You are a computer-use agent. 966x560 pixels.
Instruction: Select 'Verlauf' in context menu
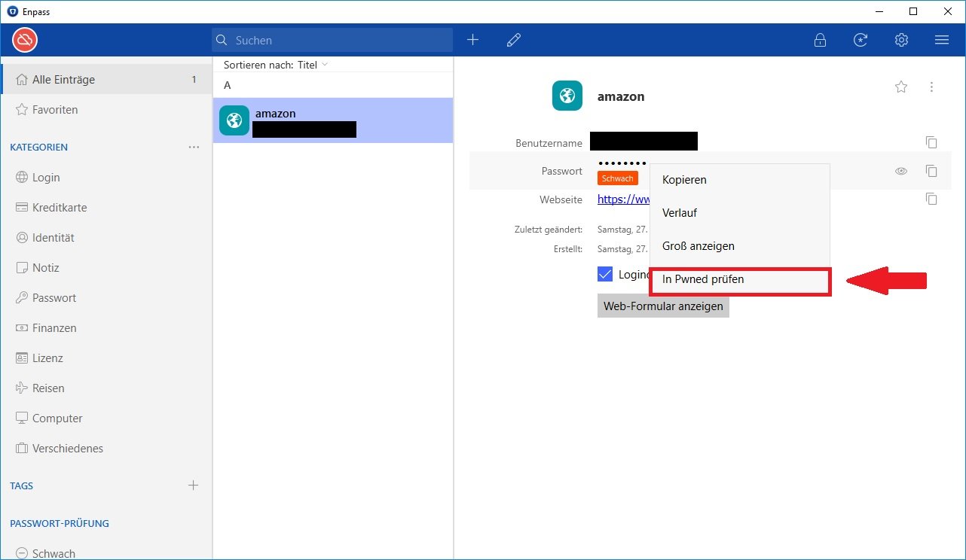680,213
